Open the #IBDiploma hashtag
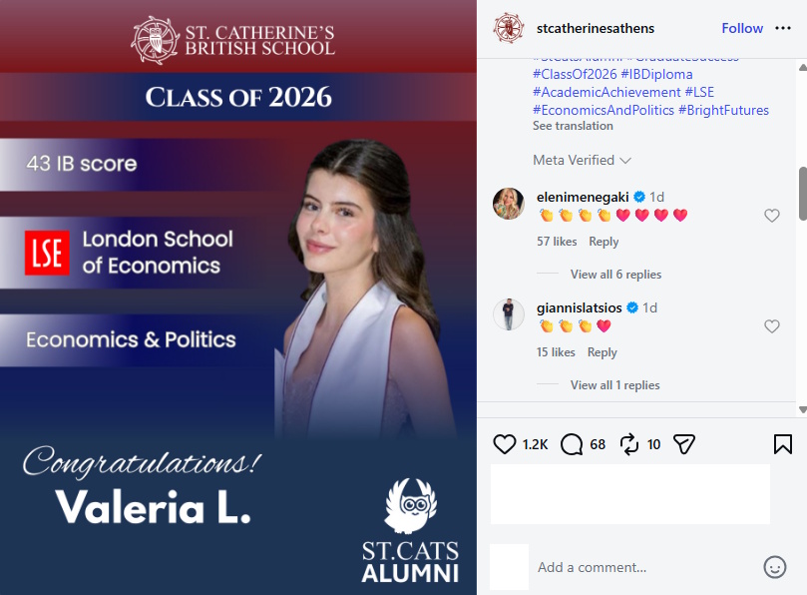The height and width of the screenshot is (595, 807). pyautogui.click(x=656, y=74)
